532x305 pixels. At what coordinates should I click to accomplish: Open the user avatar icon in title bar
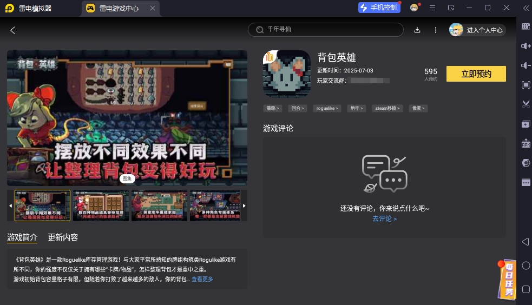(414, 8)
